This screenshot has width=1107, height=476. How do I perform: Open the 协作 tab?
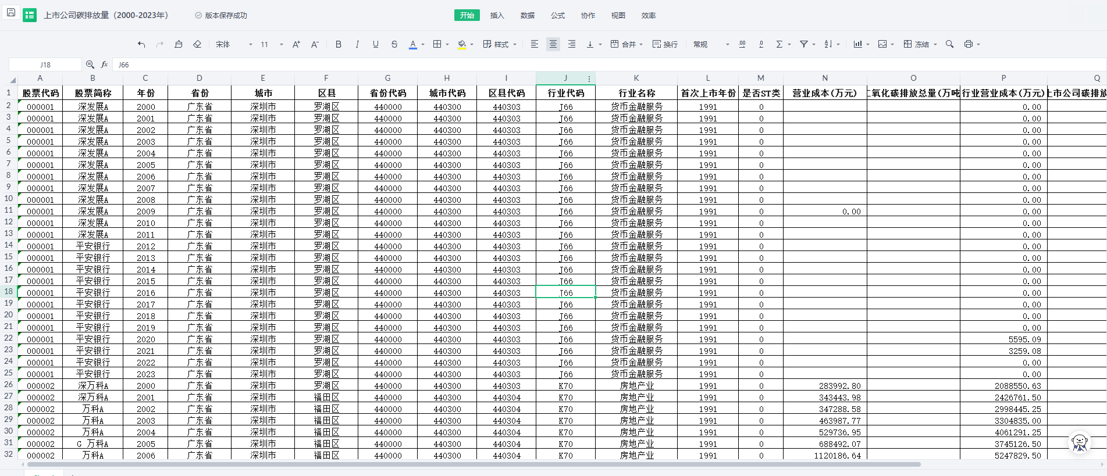click(588, 15)
